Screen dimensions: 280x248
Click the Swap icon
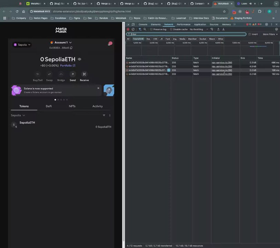49,74
